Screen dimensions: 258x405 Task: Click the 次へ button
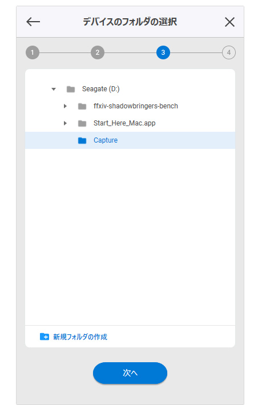[x=130, y=372]
